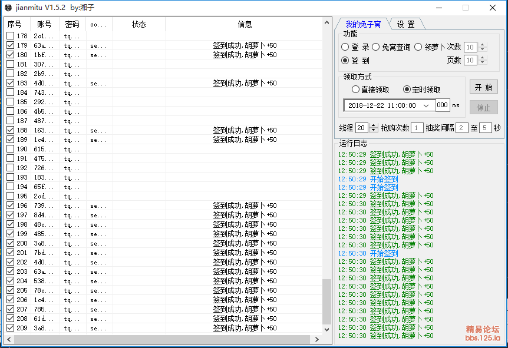Click the date text 2018-12-22 11:00:00

coord(382,105)
